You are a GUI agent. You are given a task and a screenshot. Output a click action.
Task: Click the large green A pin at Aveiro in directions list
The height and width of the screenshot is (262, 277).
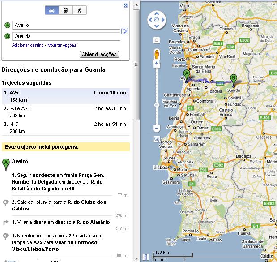(x=6, y=165)
